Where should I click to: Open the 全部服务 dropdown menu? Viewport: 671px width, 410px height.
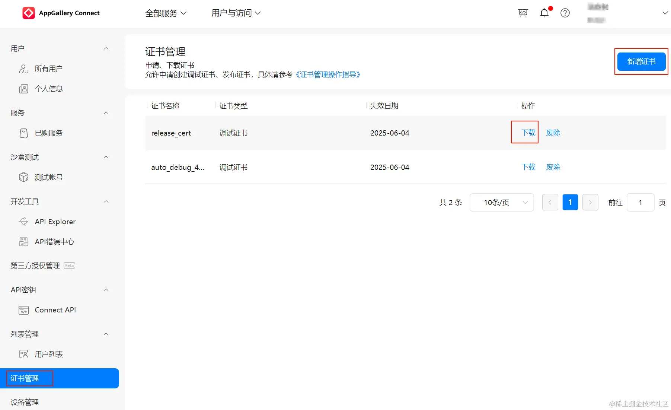click(166, 13)
